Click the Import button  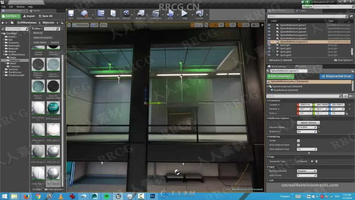pyautogui.click(x=29, y=16)
